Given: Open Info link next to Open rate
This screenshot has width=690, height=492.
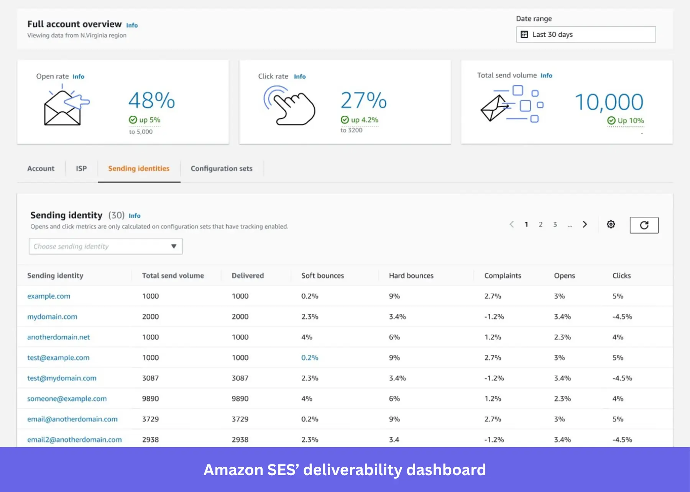Looking at the screenshot, I should [x=79, y=77].
